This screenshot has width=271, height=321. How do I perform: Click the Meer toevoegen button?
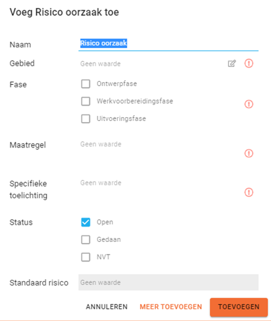(x=171, y=306)
